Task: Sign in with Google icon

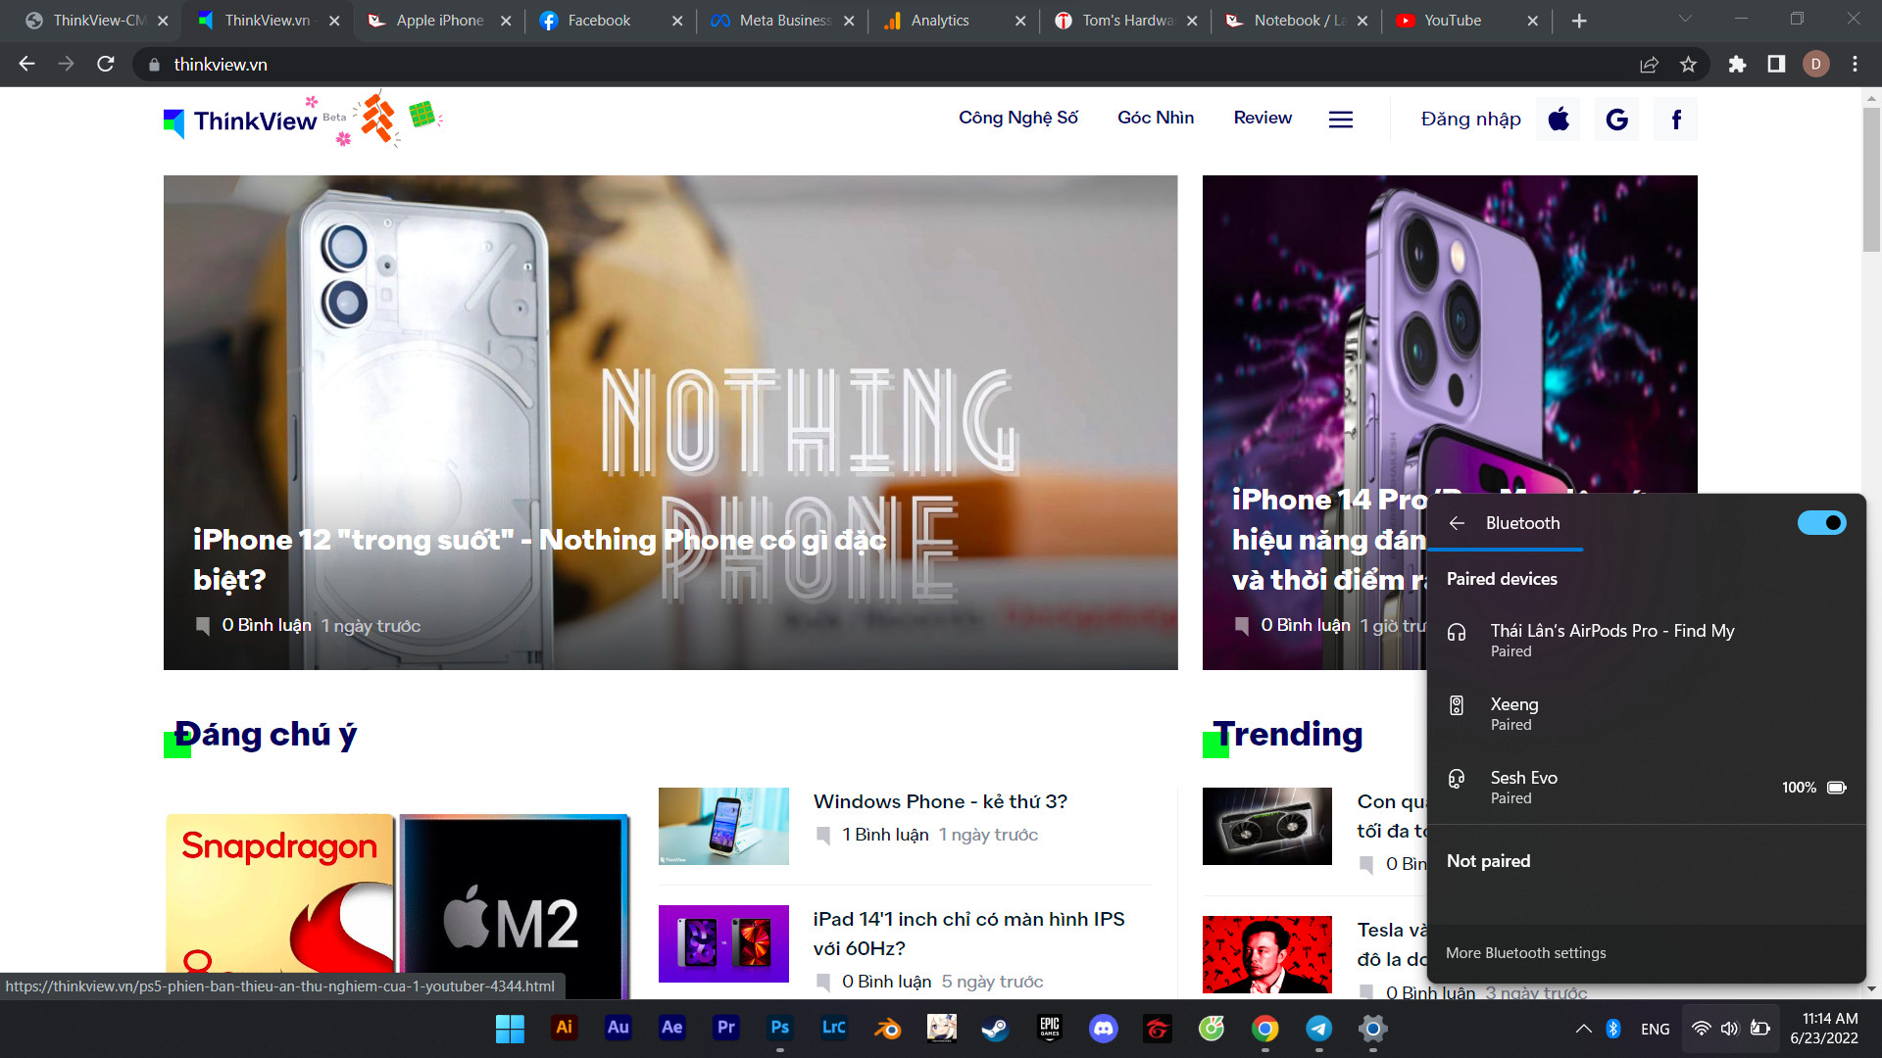Action: pyautogui.click(x=1617, y=120)
